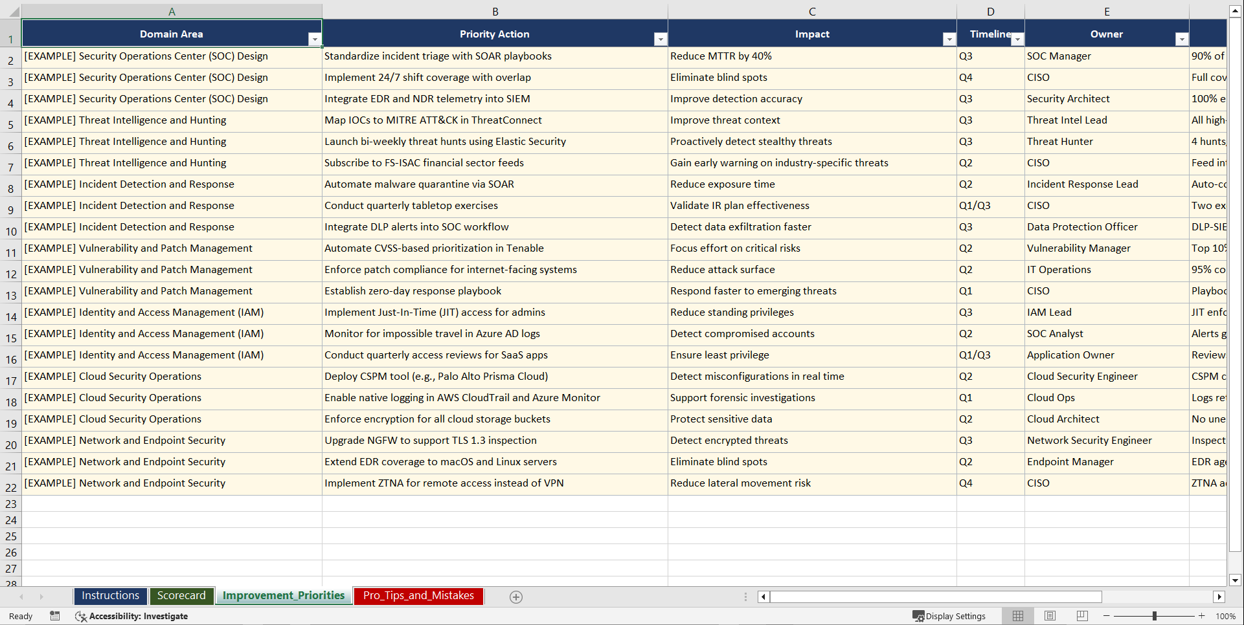Open the Domain Area filter dropdown

tap(315, 39)
